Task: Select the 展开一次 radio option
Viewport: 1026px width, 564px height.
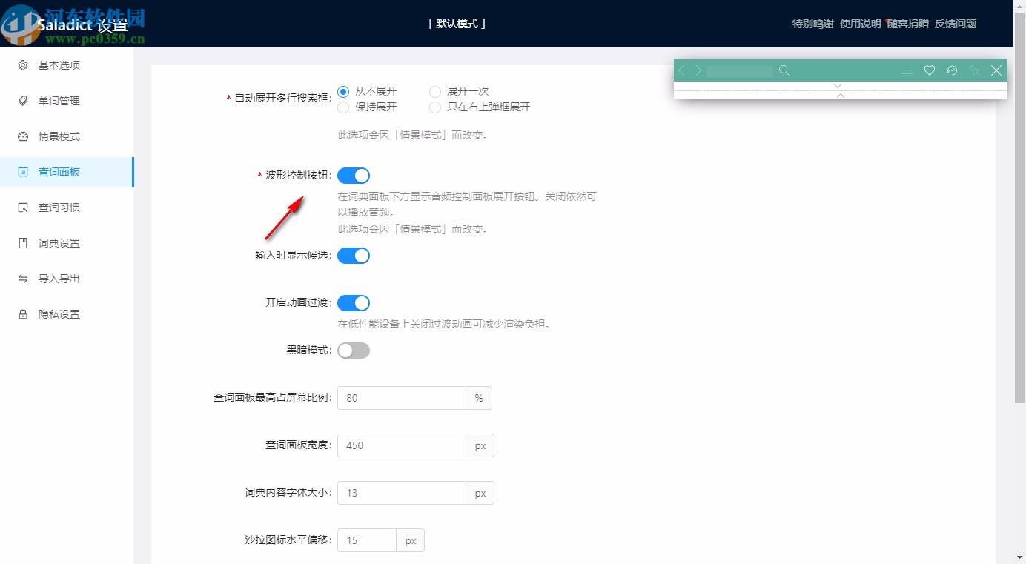Action: [435, 91]
